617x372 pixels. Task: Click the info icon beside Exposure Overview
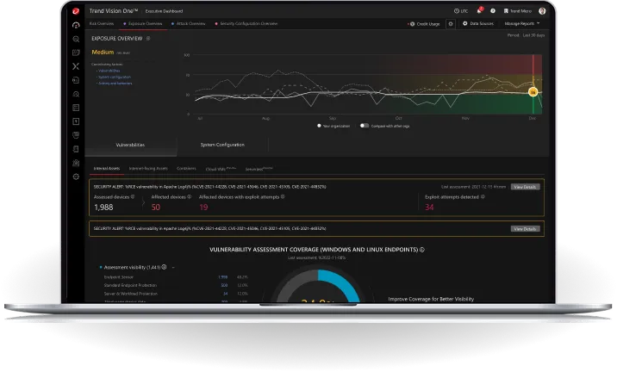[x=148, y=39]
